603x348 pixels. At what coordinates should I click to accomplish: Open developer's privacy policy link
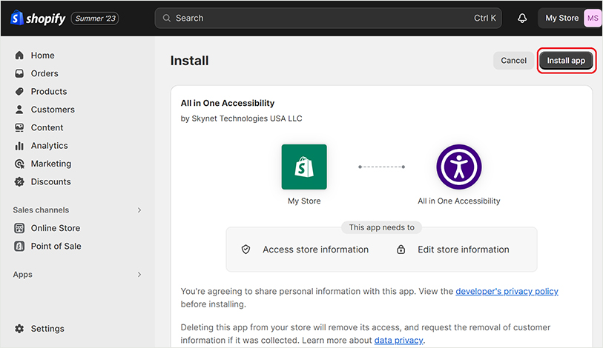507,291
